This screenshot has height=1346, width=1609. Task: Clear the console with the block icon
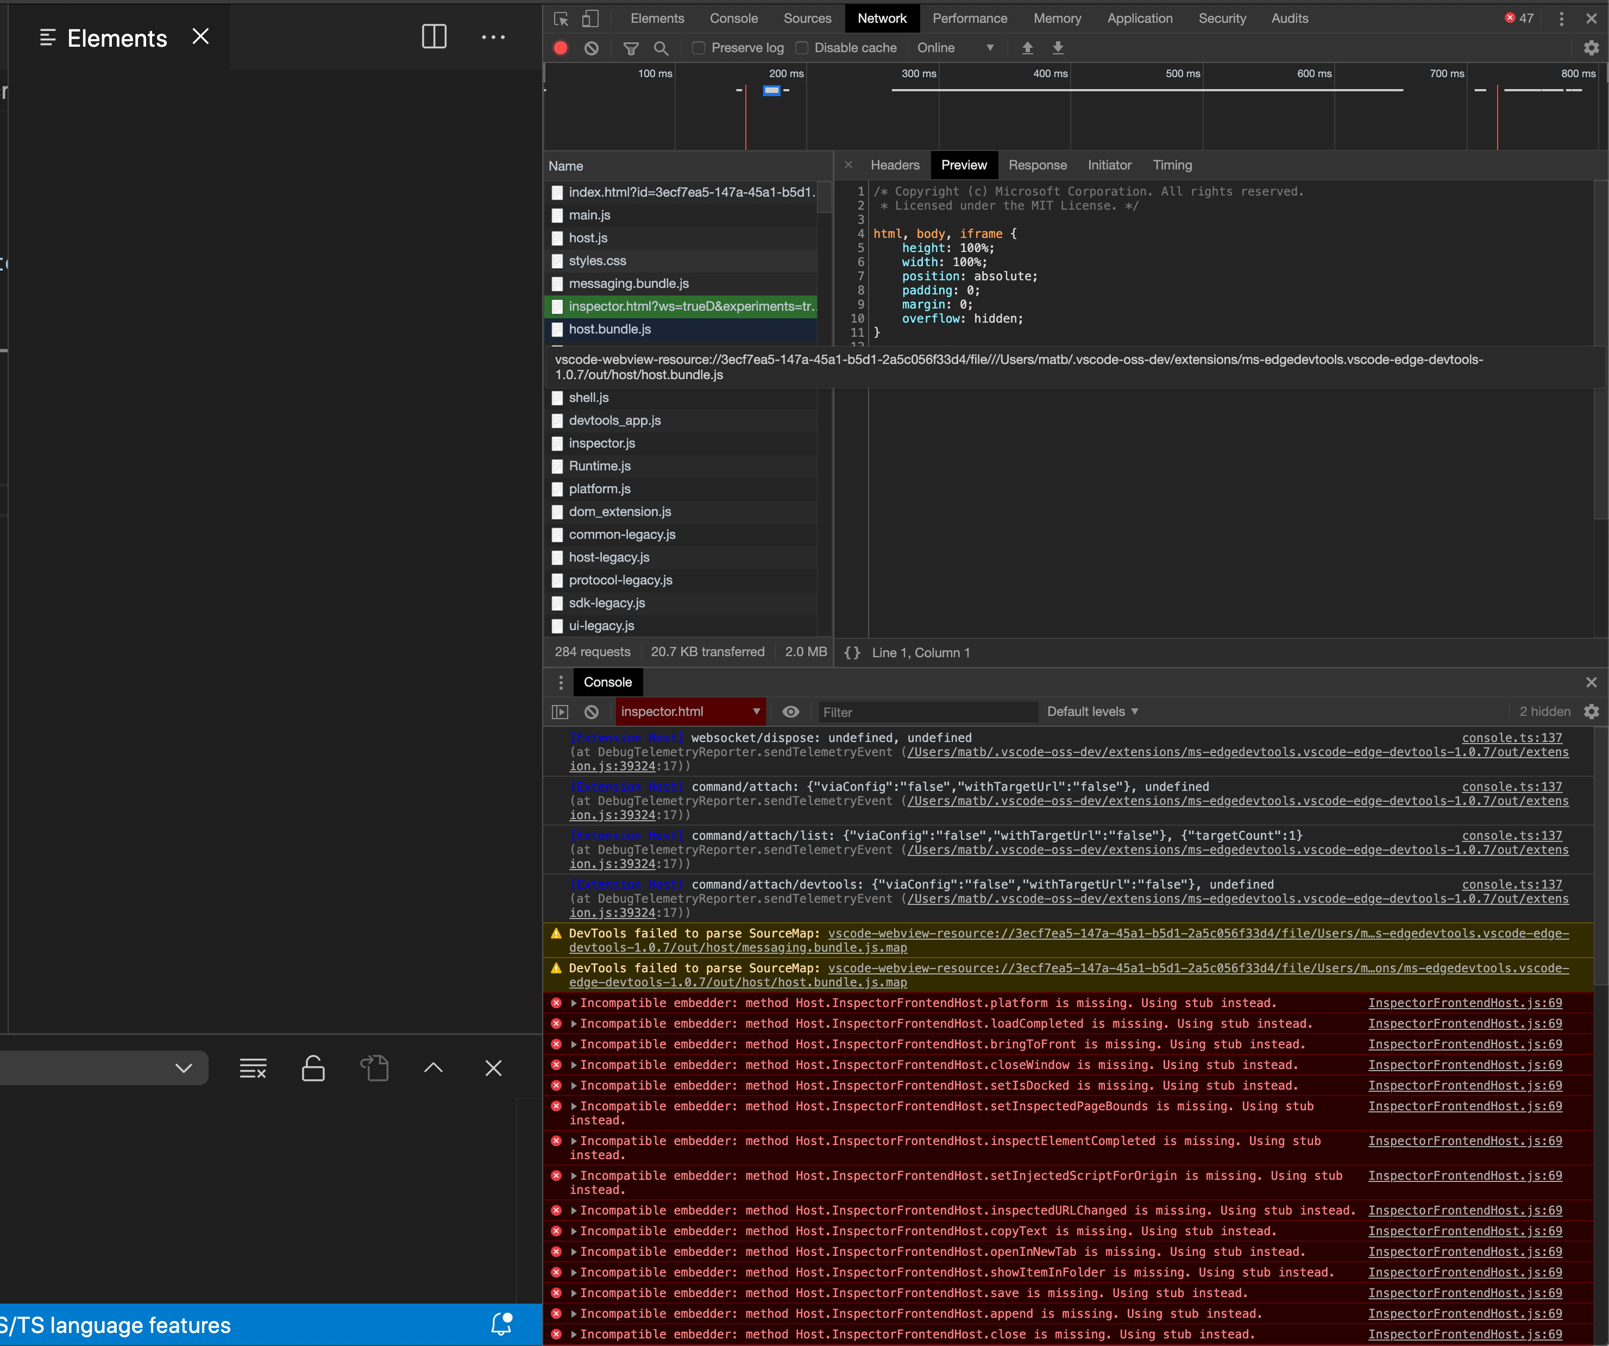592,712
